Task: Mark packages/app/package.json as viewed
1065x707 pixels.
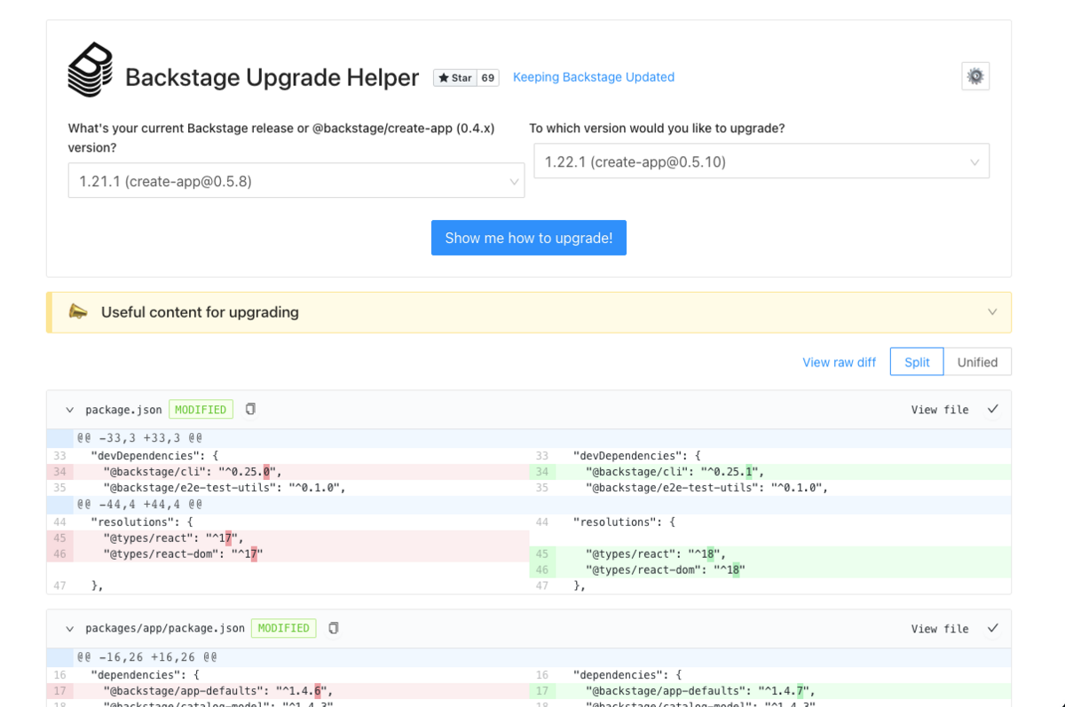Action: tap(993, 628)
